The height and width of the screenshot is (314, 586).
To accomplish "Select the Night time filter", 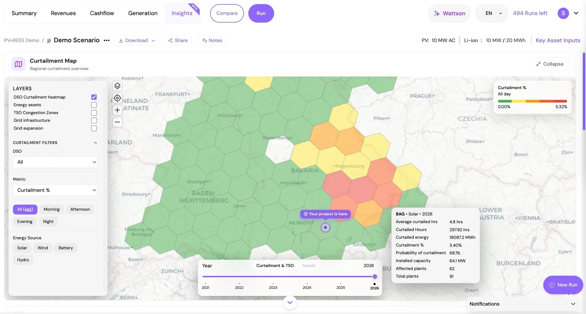I will click(48, 222).
